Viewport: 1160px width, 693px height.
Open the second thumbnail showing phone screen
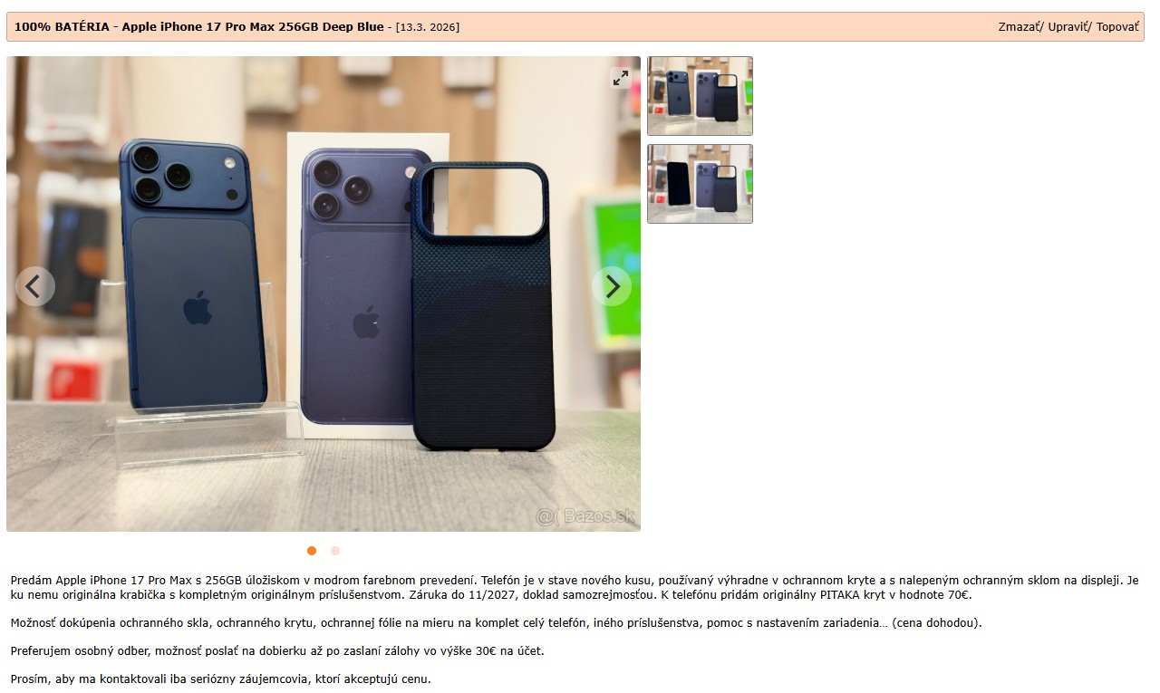click(700, 184)
